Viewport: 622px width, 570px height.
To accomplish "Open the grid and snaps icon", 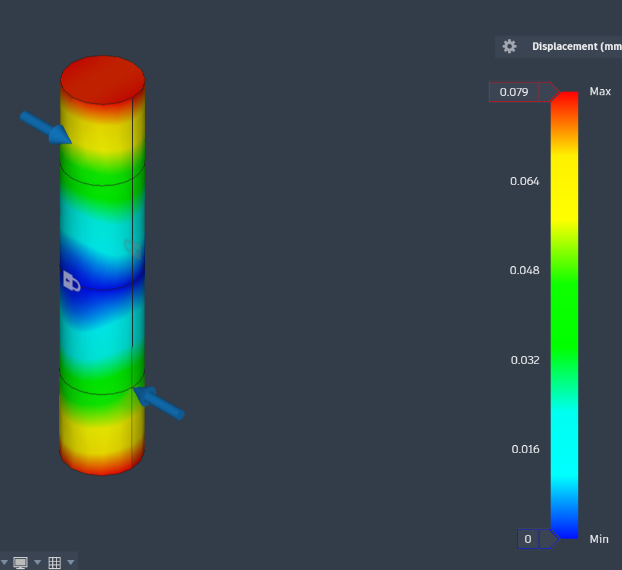I will (54, 563).
